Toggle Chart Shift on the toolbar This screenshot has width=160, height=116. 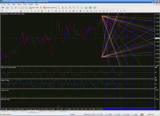pos(82,8)
